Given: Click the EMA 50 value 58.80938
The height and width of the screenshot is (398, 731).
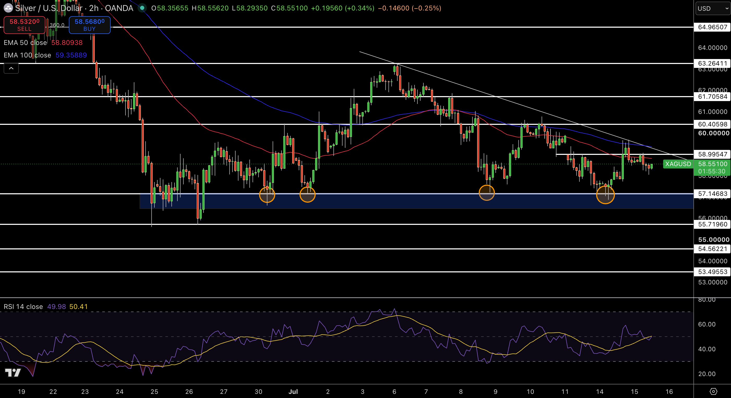Looking at the screenshot, I should point(67,43).
